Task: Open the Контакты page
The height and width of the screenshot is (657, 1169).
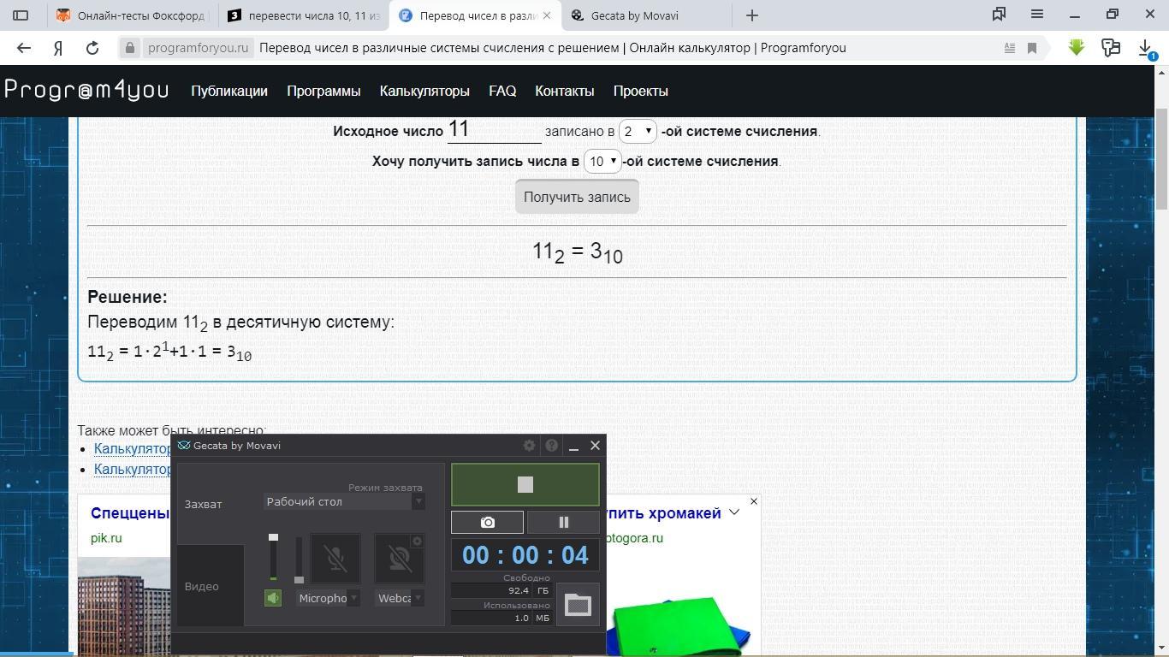Action: click(564, 91)
